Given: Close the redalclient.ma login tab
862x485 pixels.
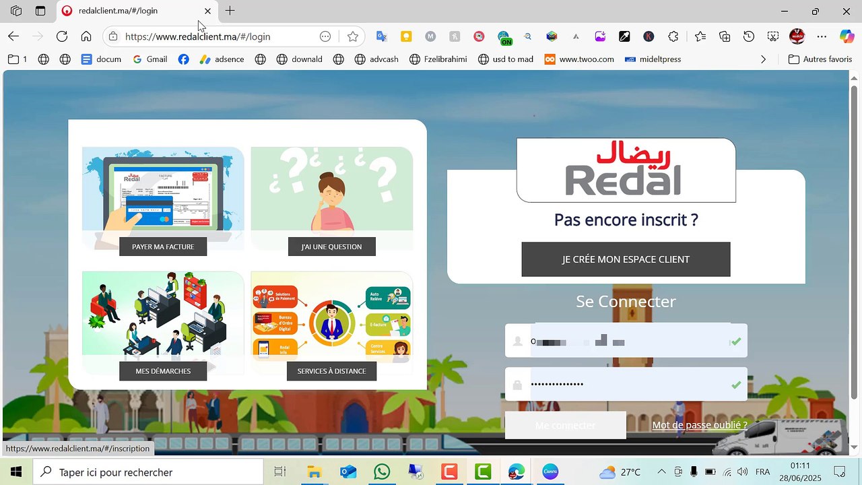Looking at the screenshot, I should coord(207,11).
